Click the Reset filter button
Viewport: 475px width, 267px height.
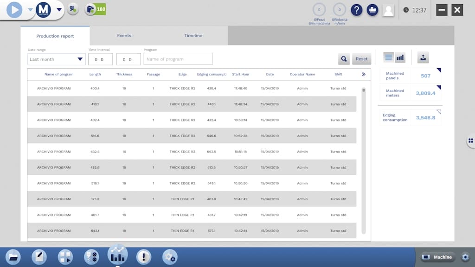pos(361,59)
